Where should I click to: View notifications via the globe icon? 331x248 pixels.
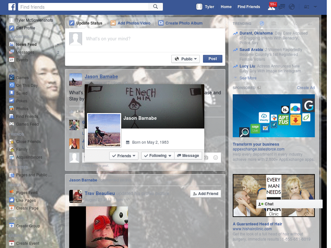pyautogui.click(x=292, y=7)
